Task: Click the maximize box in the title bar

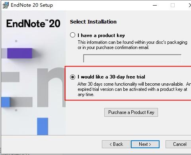Action: click(173, 5)
